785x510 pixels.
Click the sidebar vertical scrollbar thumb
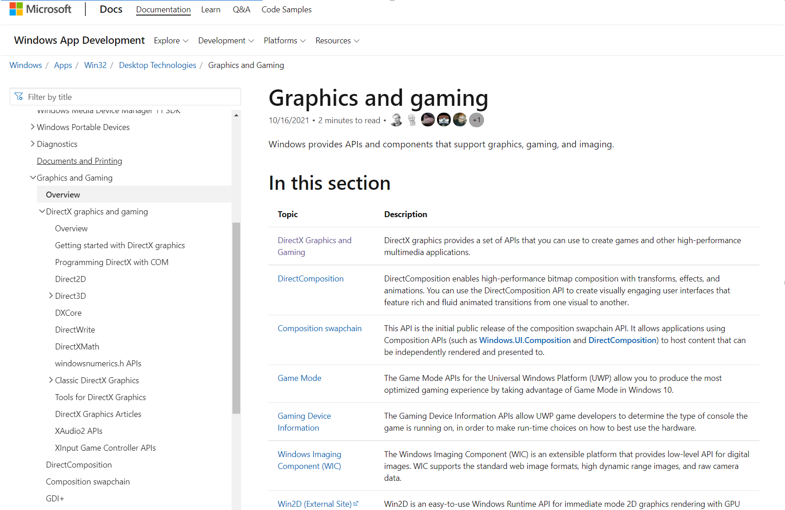click(236, 318)
